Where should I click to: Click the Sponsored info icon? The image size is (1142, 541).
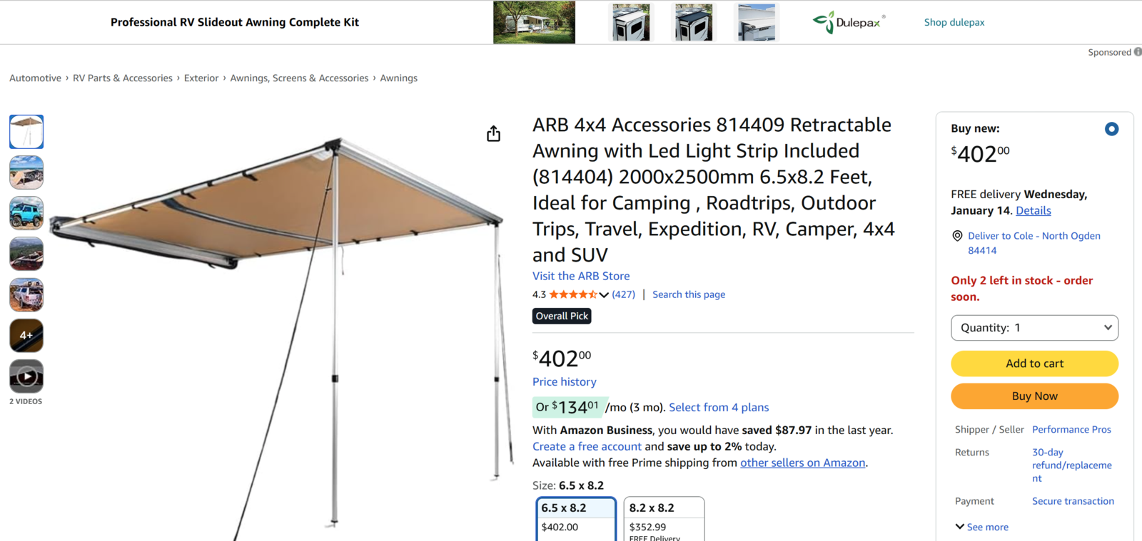coord(1138,52)
